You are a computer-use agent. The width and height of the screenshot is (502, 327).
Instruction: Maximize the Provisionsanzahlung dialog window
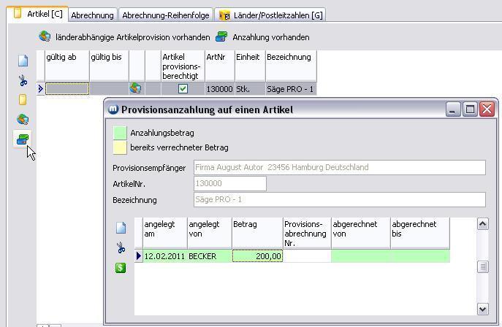tap(471, 109)
